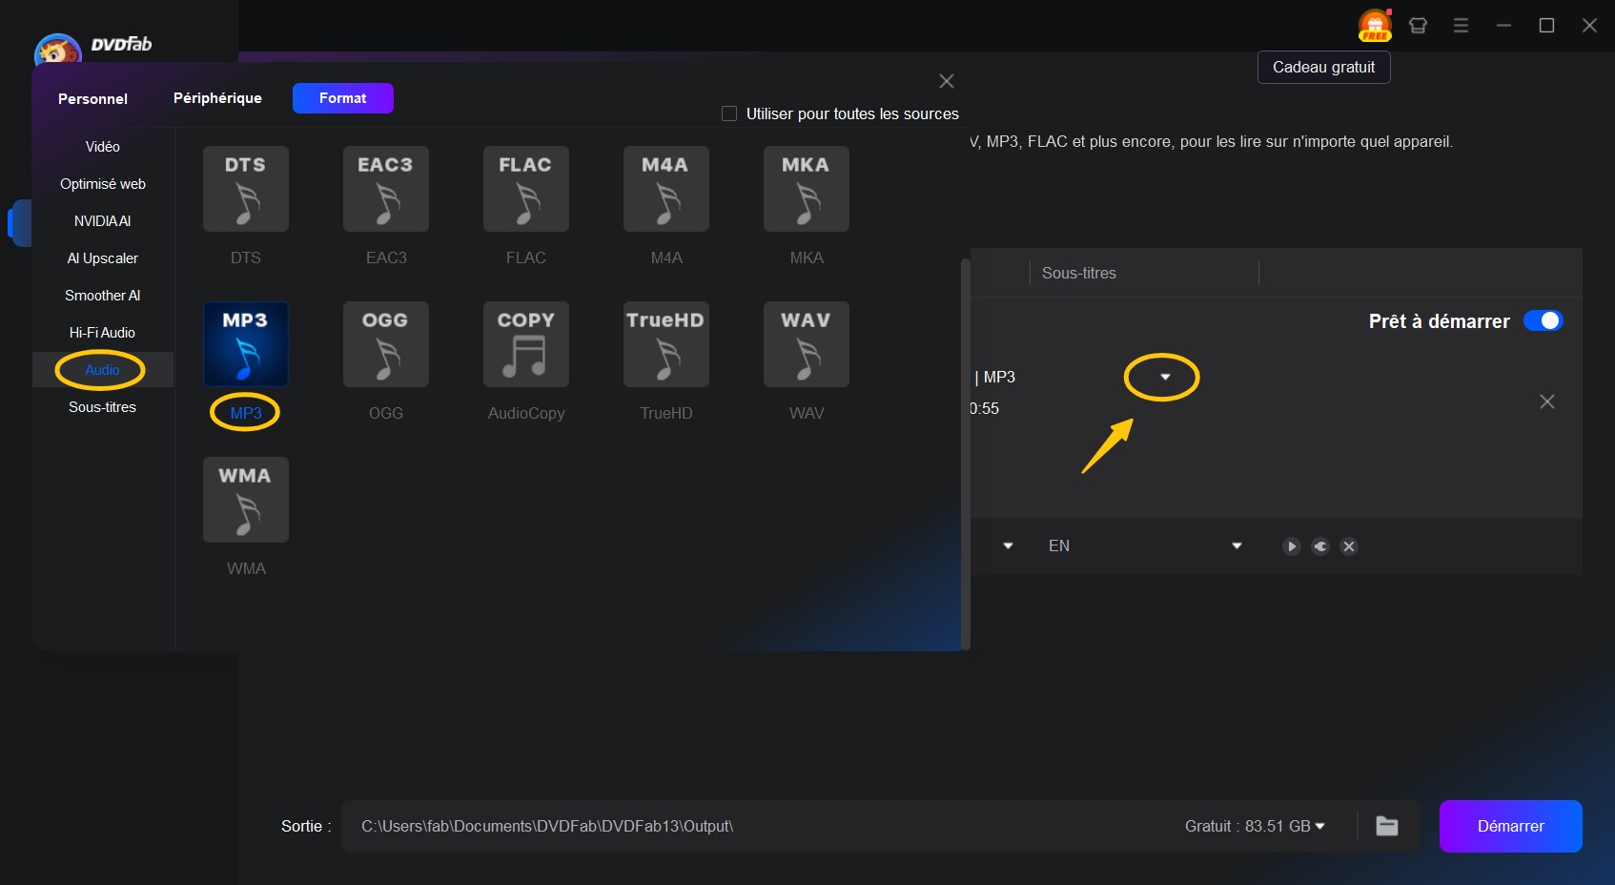
Task: Click the FREE gift mascot icon
Action: (1375, 26)
